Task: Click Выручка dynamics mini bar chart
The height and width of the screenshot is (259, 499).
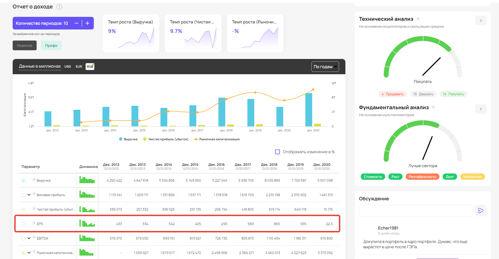Action: click(87, 180)
